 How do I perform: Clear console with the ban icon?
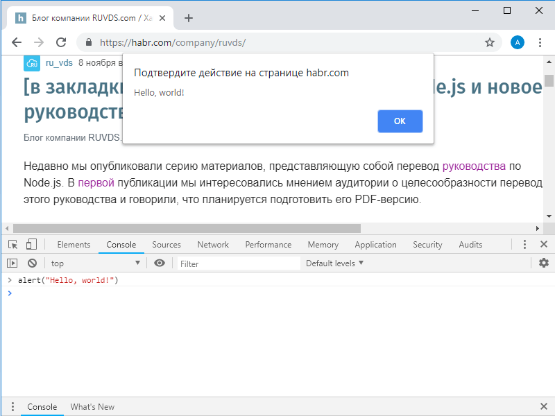click(32, 263)
